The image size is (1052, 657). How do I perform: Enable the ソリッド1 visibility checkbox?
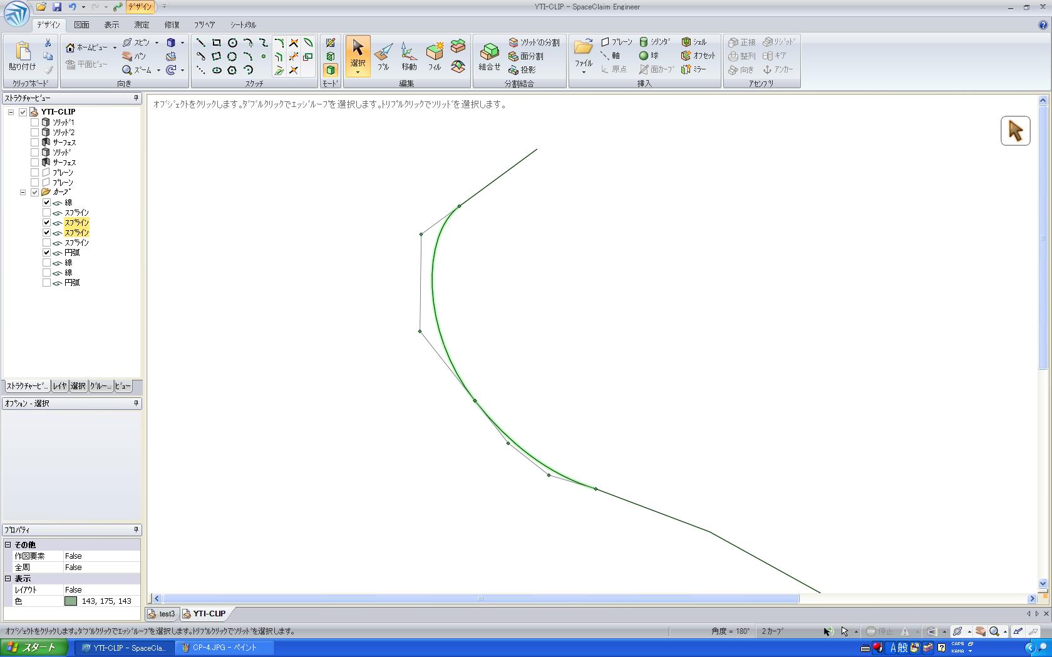point(35,123)
